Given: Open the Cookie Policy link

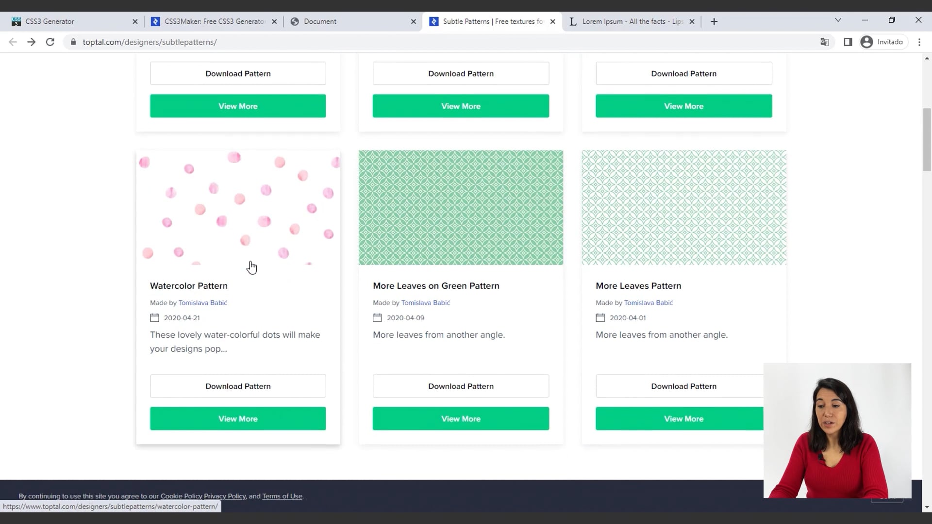Looking at the screenshot, I should (181, 496).
